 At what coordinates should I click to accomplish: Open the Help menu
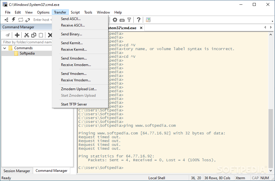118,12
